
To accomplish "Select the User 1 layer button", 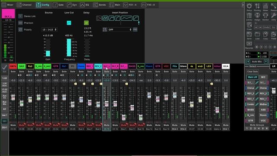I will [4, 115].
